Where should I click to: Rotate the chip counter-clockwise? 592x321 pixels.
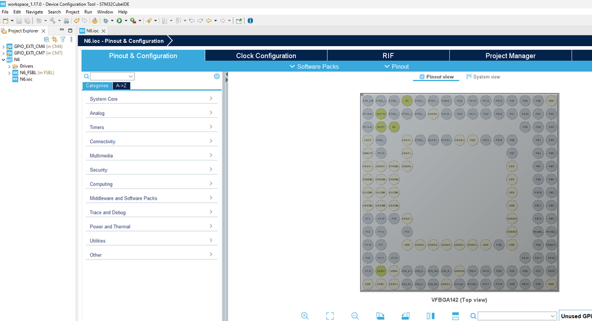click(x=405, y=316)
